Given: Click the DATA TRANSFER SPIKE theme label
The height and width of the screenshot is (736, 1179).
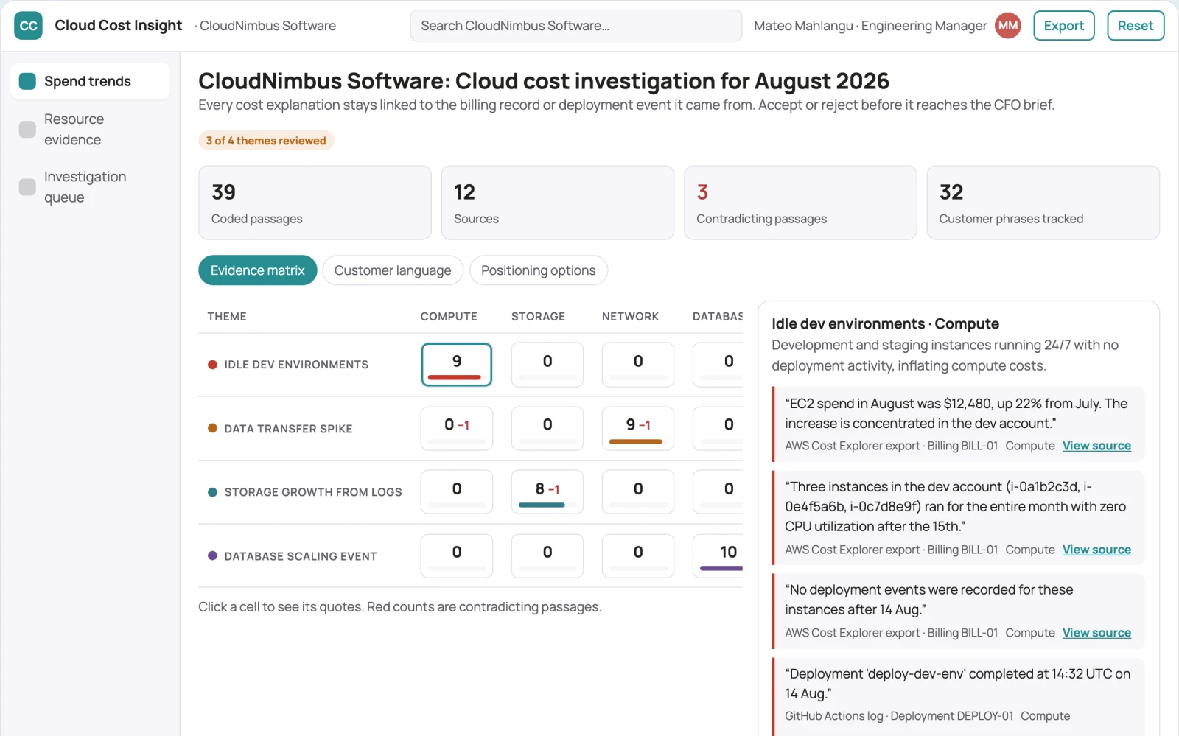Looking at the screenshot, I should click(288, 429).
